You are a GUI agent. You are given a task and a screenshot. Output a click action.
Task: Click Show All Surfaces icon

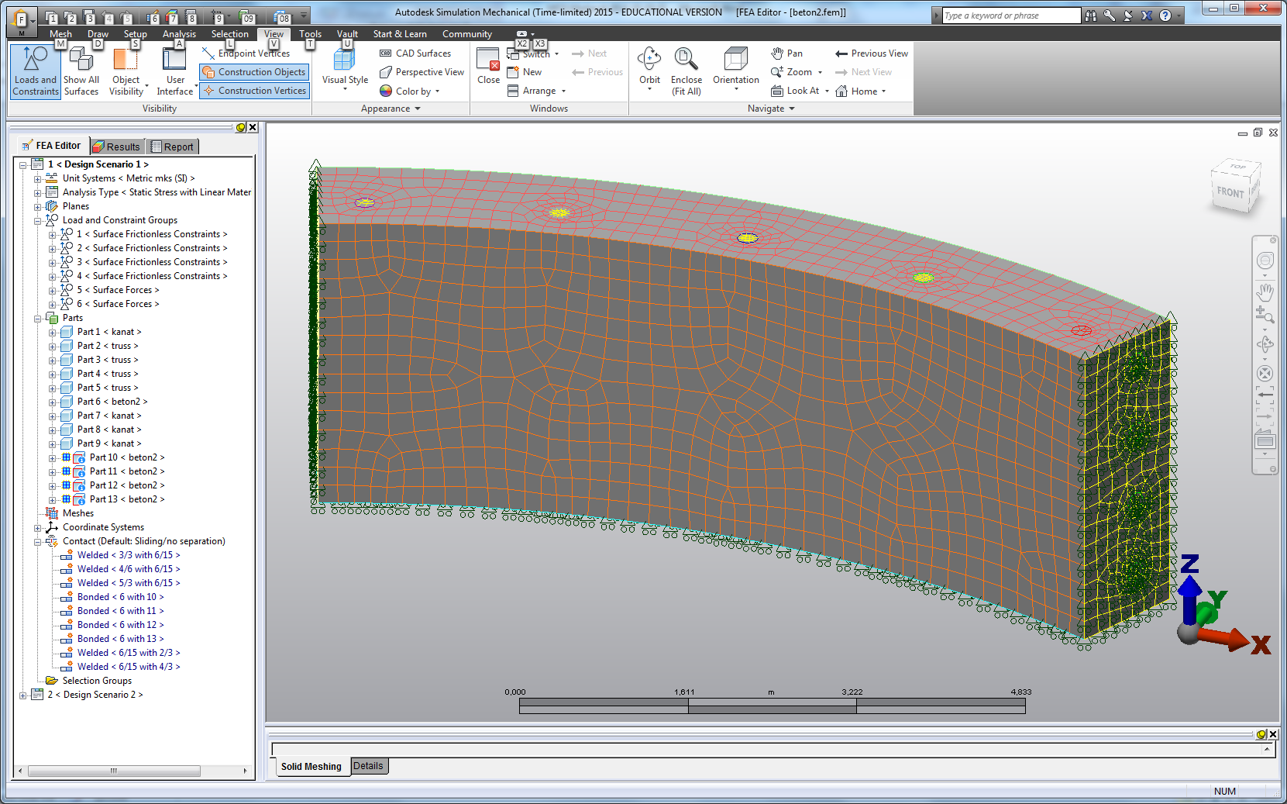[81, 60]
